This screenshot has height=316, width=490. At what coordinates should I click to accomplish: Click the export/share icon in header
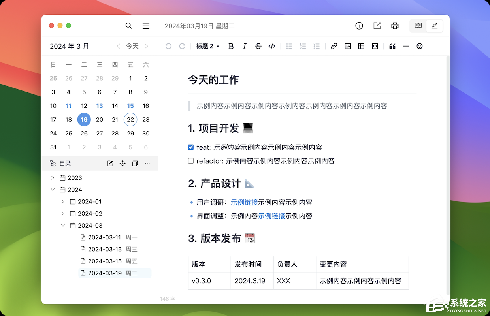tap(377, 26)
